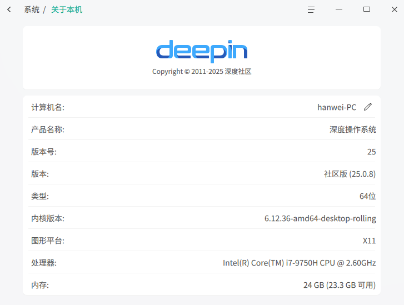
Task: Navigate to 系统 breadcrumb
Action: coord(32,10)
